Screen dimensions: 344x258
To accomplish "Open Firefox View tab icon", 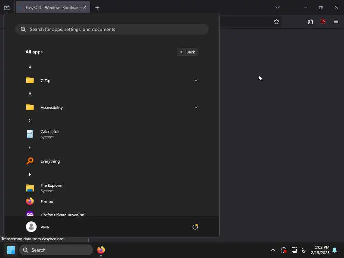I will click(7, 7).
